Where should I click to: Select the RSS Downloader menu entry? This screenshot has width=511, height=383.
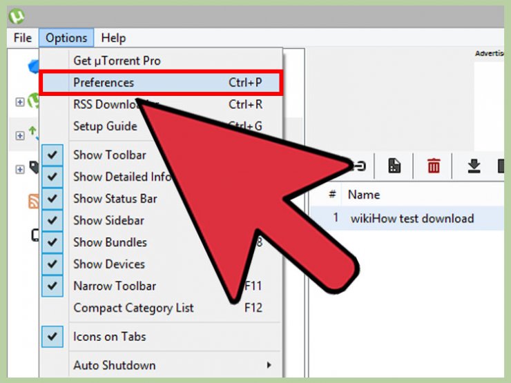161,104
